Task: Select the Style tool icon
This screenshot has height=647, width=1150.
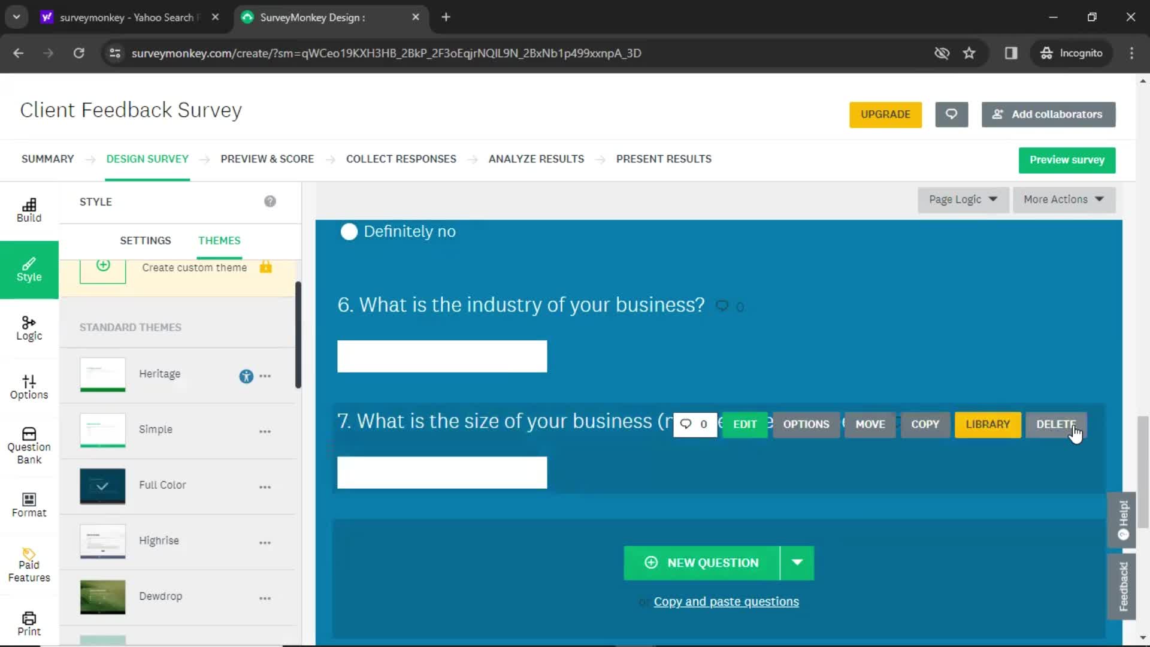Action: [29, 268]
